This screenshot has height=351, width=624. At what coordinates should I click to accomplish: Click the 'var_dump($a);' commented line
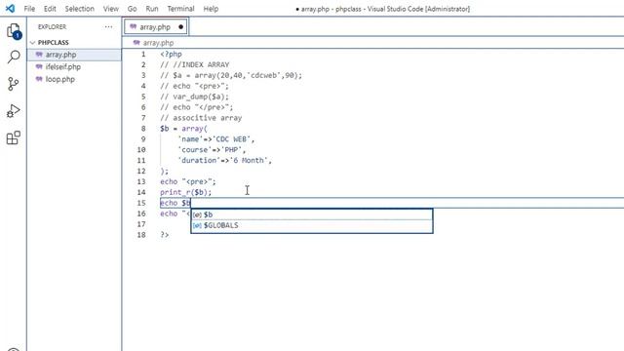[x=195, y=97]
